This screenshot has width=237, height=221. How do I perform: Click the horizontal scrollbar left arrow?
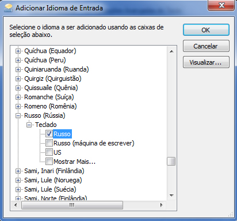click(x=16, y=205)
